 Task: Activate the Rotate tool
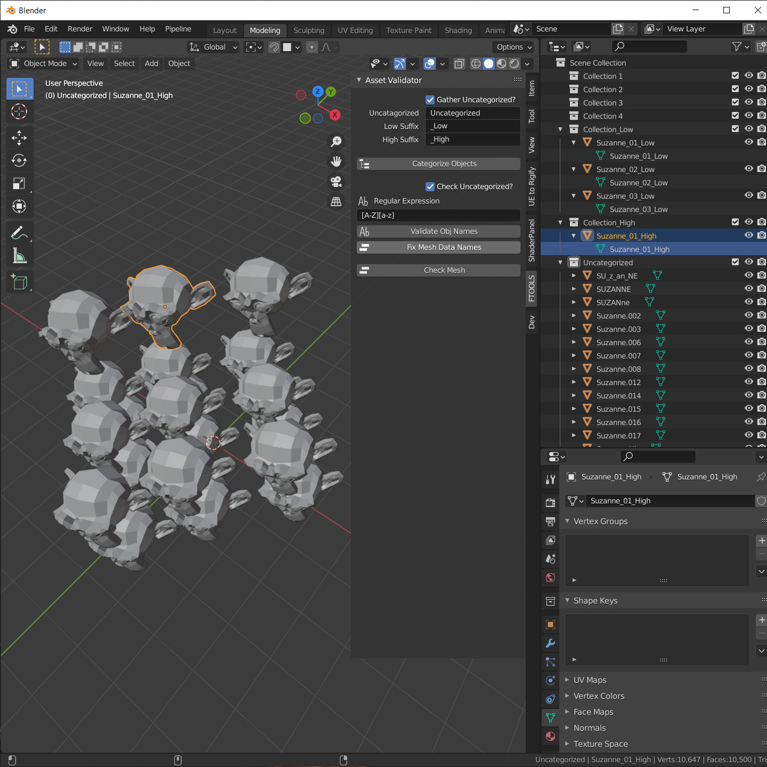point(19,160)
